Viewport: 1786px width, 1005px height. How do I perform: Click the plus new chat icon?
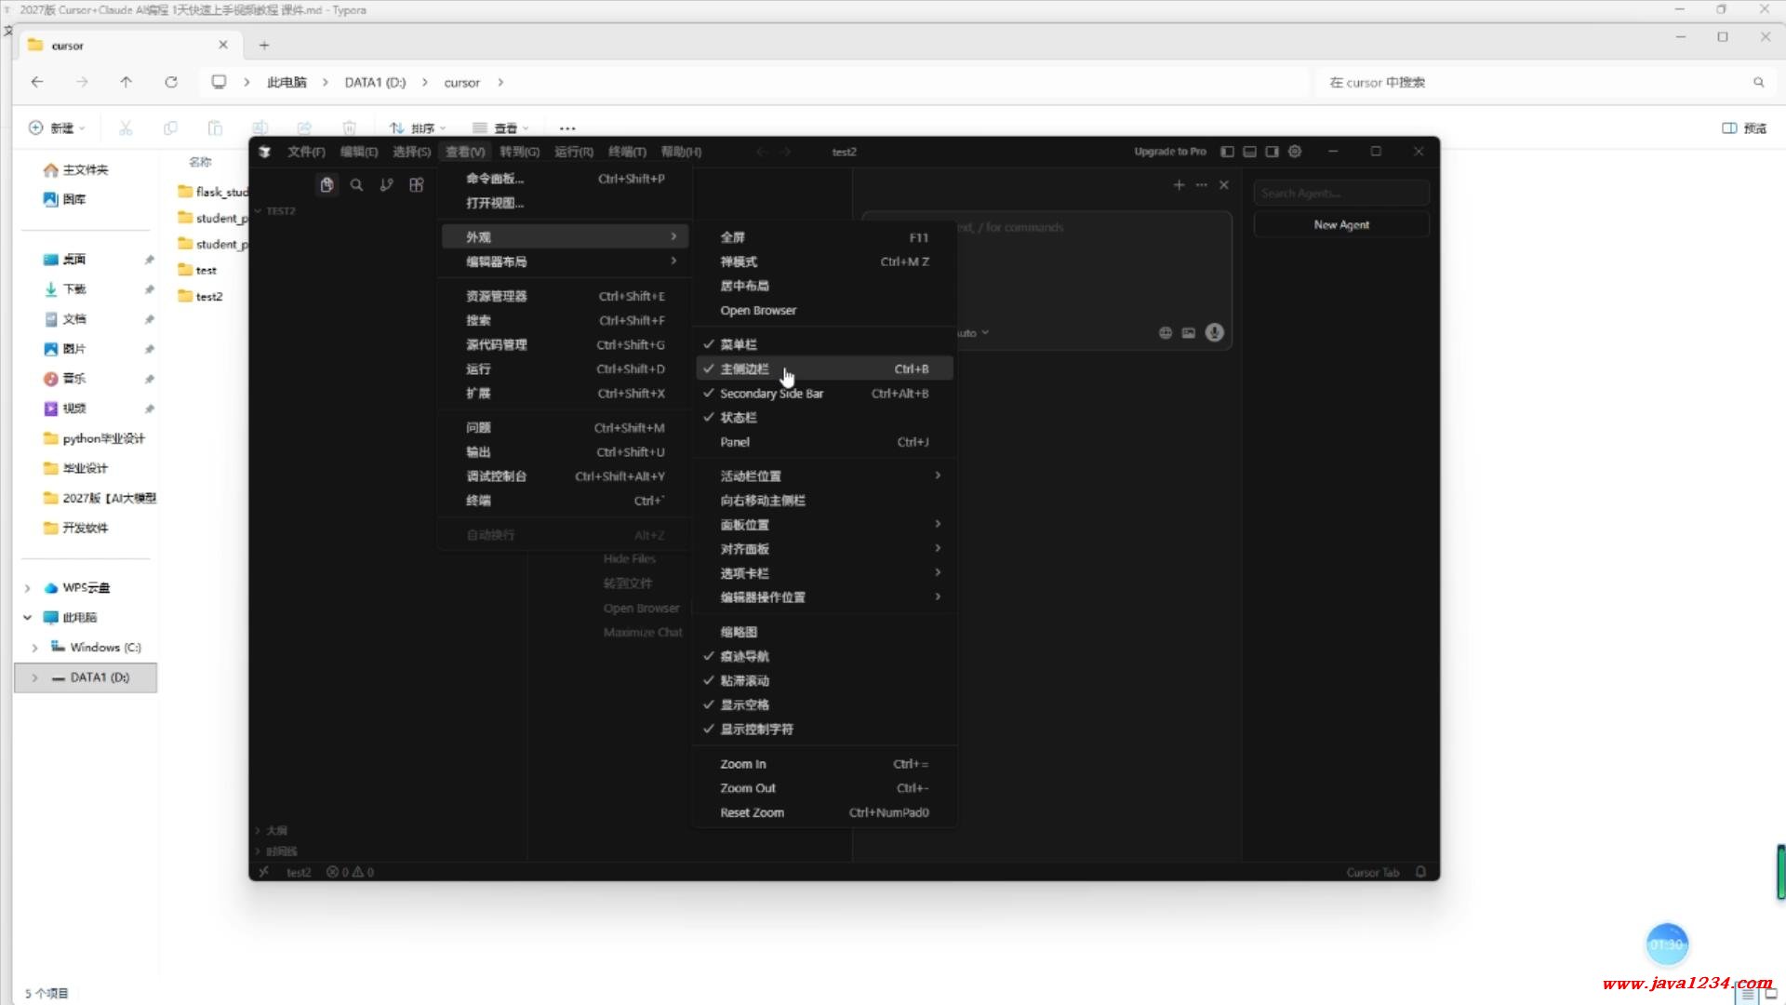1179,185
